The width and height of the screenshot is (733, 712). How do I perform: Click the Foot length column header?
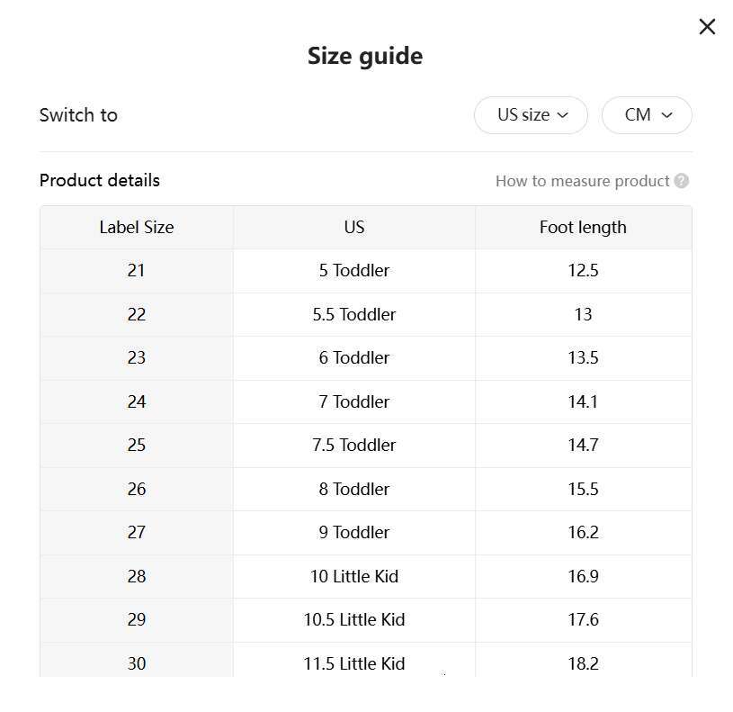[583, 228]
